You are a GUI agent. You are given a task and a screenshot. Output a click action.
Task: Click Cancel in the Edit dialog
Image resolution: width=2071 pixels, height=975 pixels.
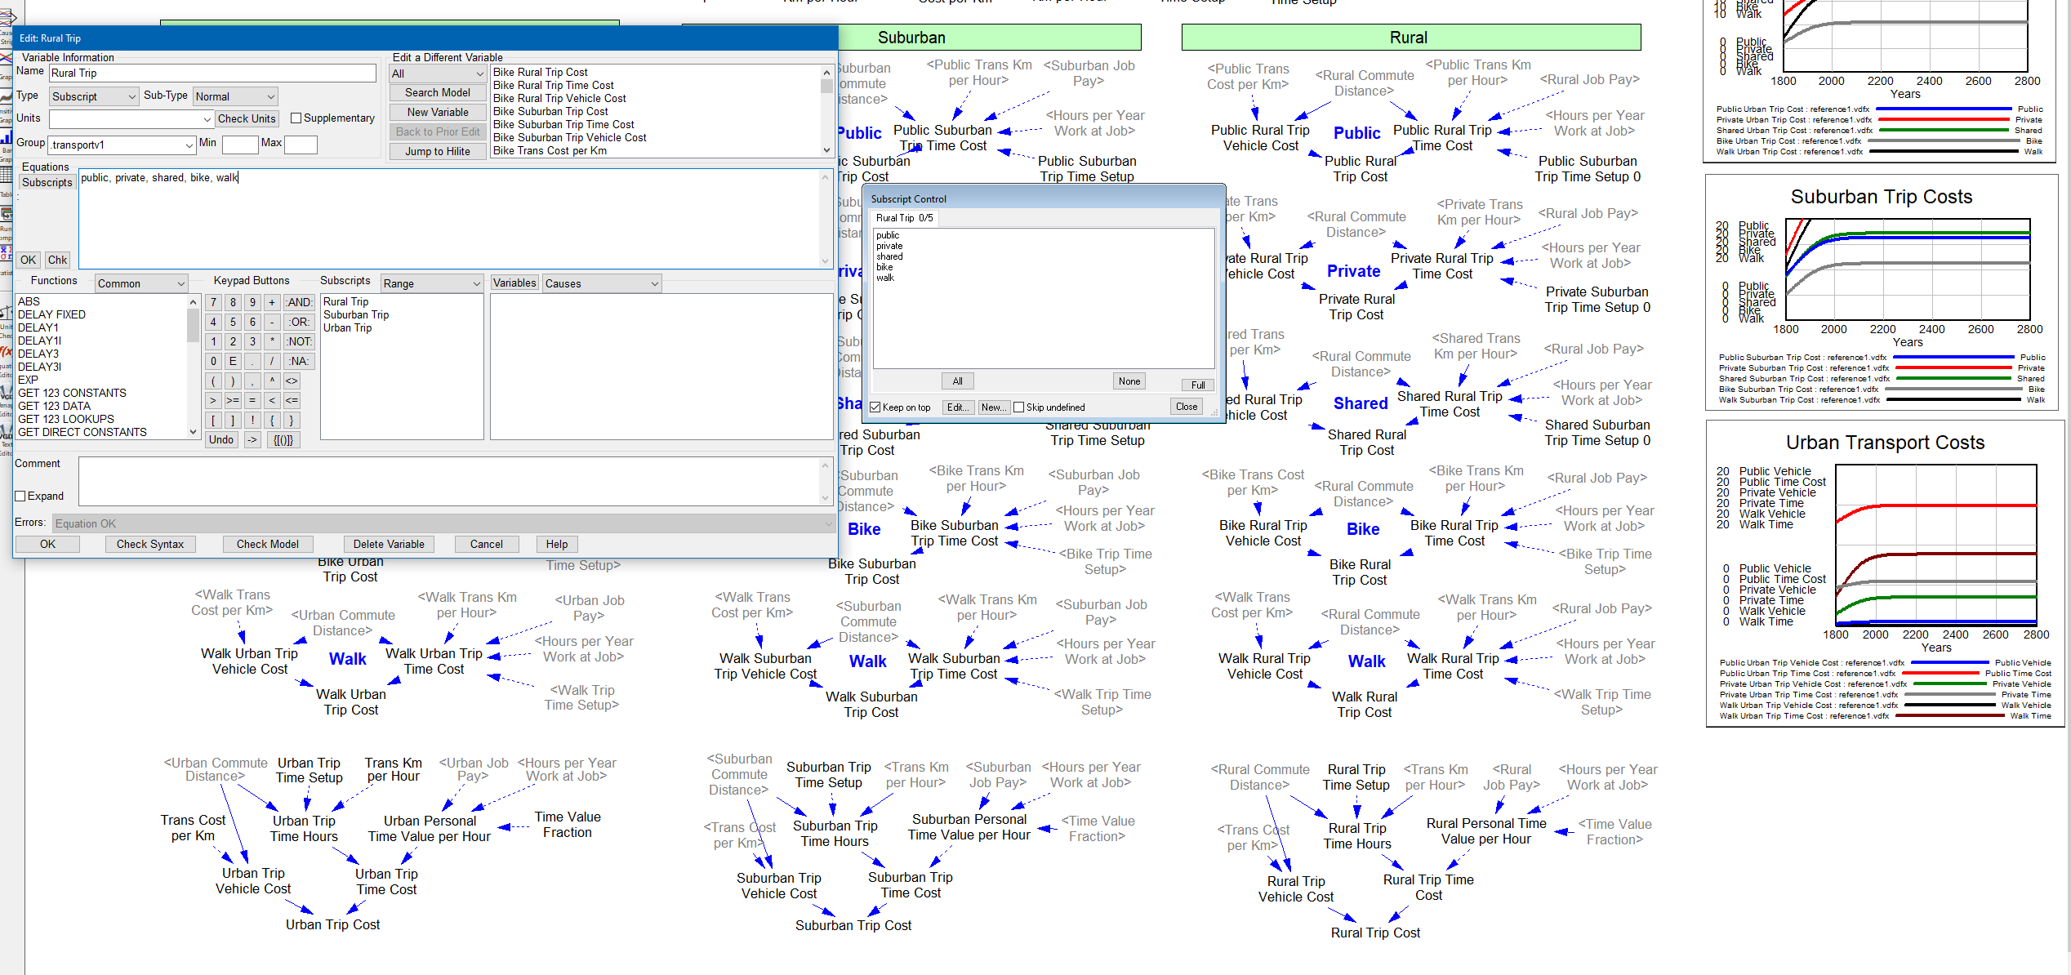coord(487,545)
